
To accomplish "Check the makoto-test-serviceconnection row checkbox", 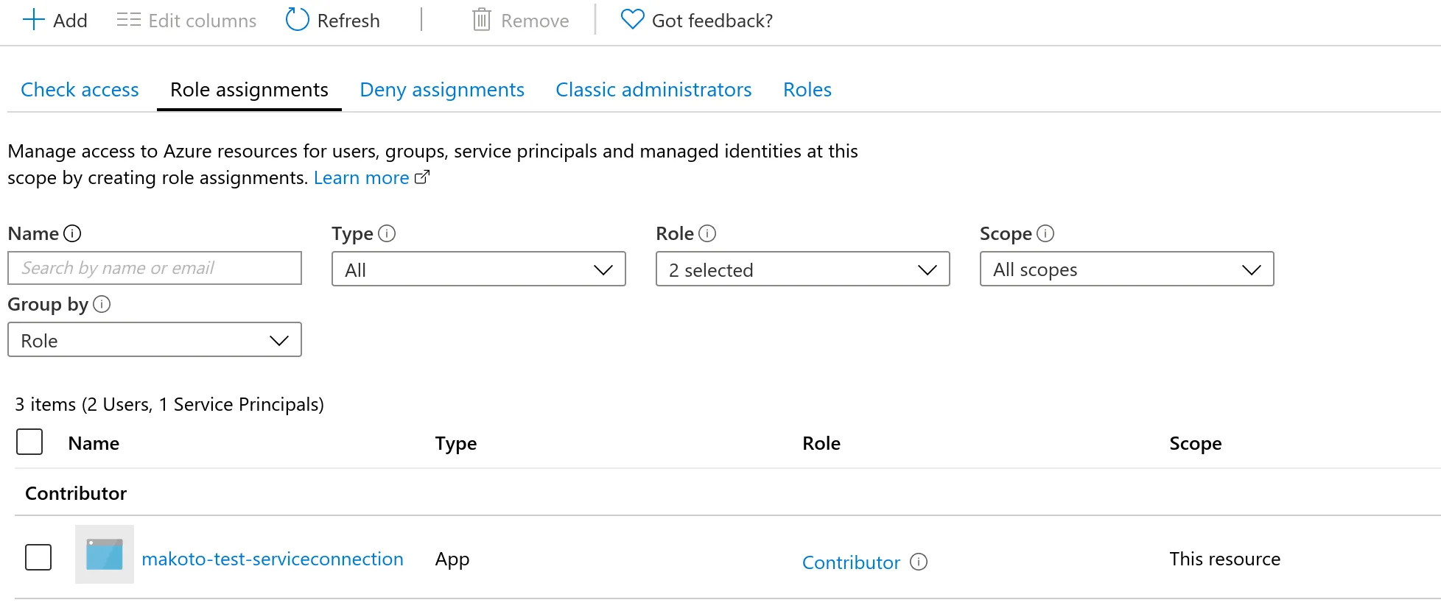I will tap(38, 557).
